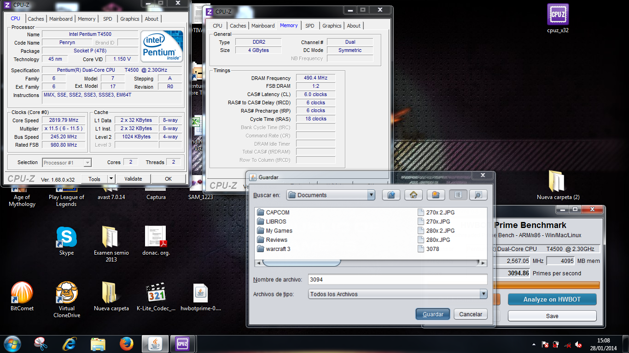This screenshot has width=629, height=353.
Task: Create a new folder in the Guardar dialog
Action: (436, 195)
